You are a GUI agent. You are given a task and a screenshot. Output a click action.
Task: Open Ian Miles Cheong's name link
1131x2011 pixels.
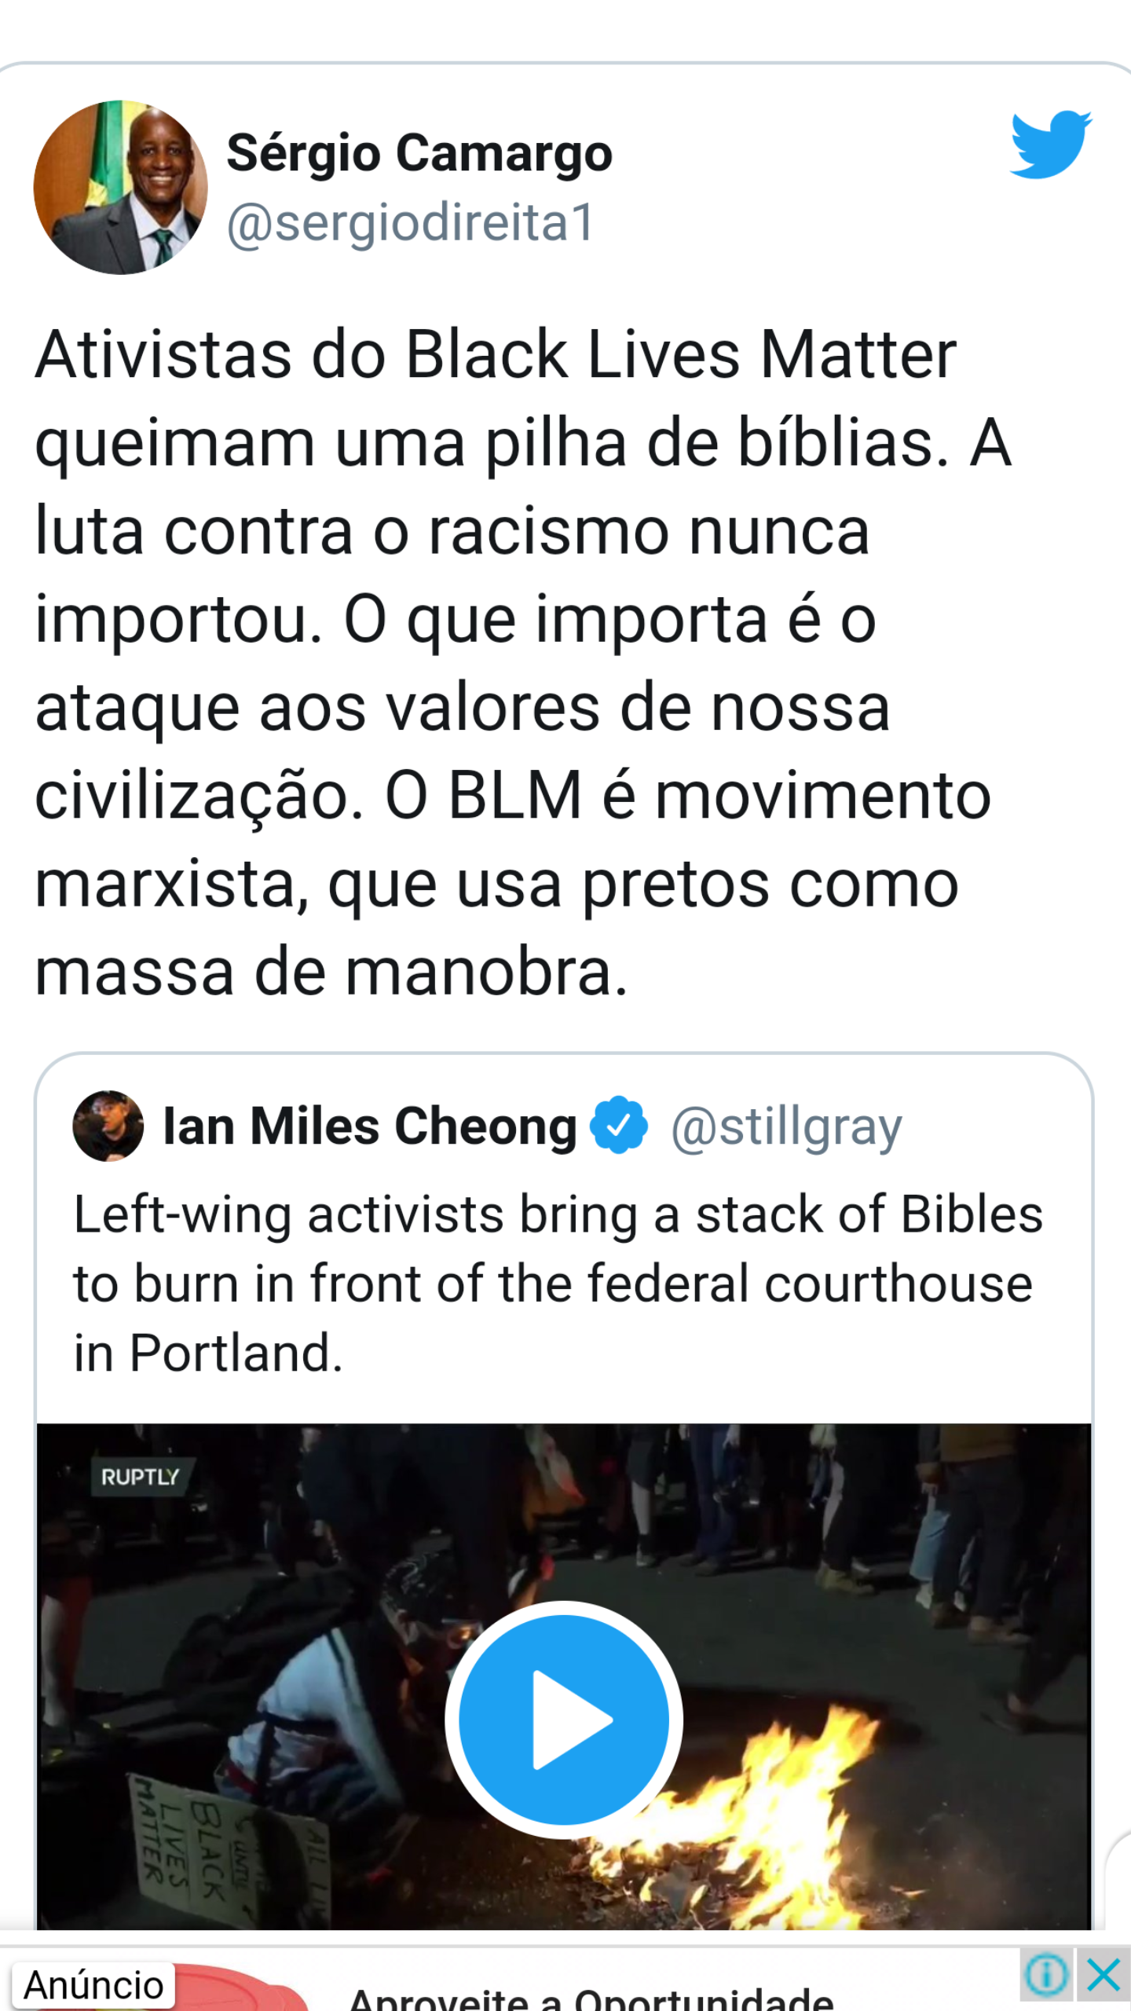click(370, 1126)
